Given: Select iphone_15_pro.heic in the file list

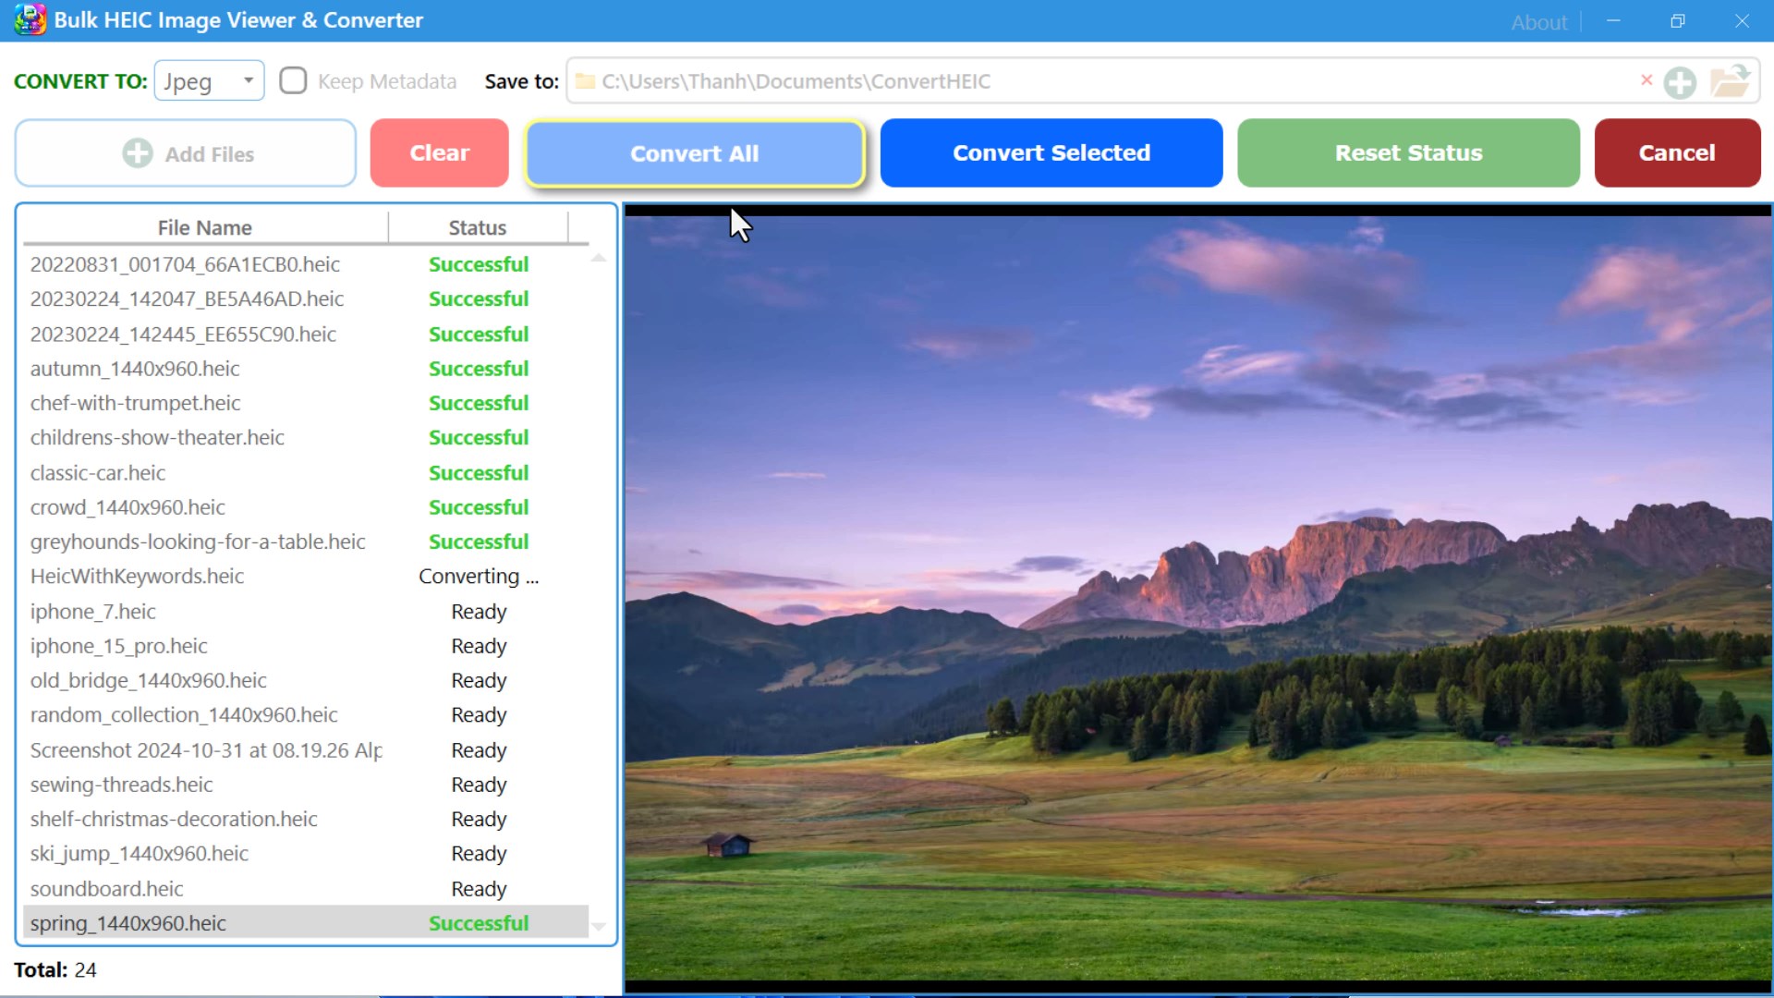Looking at the screenshot, I should pos(118,646).
